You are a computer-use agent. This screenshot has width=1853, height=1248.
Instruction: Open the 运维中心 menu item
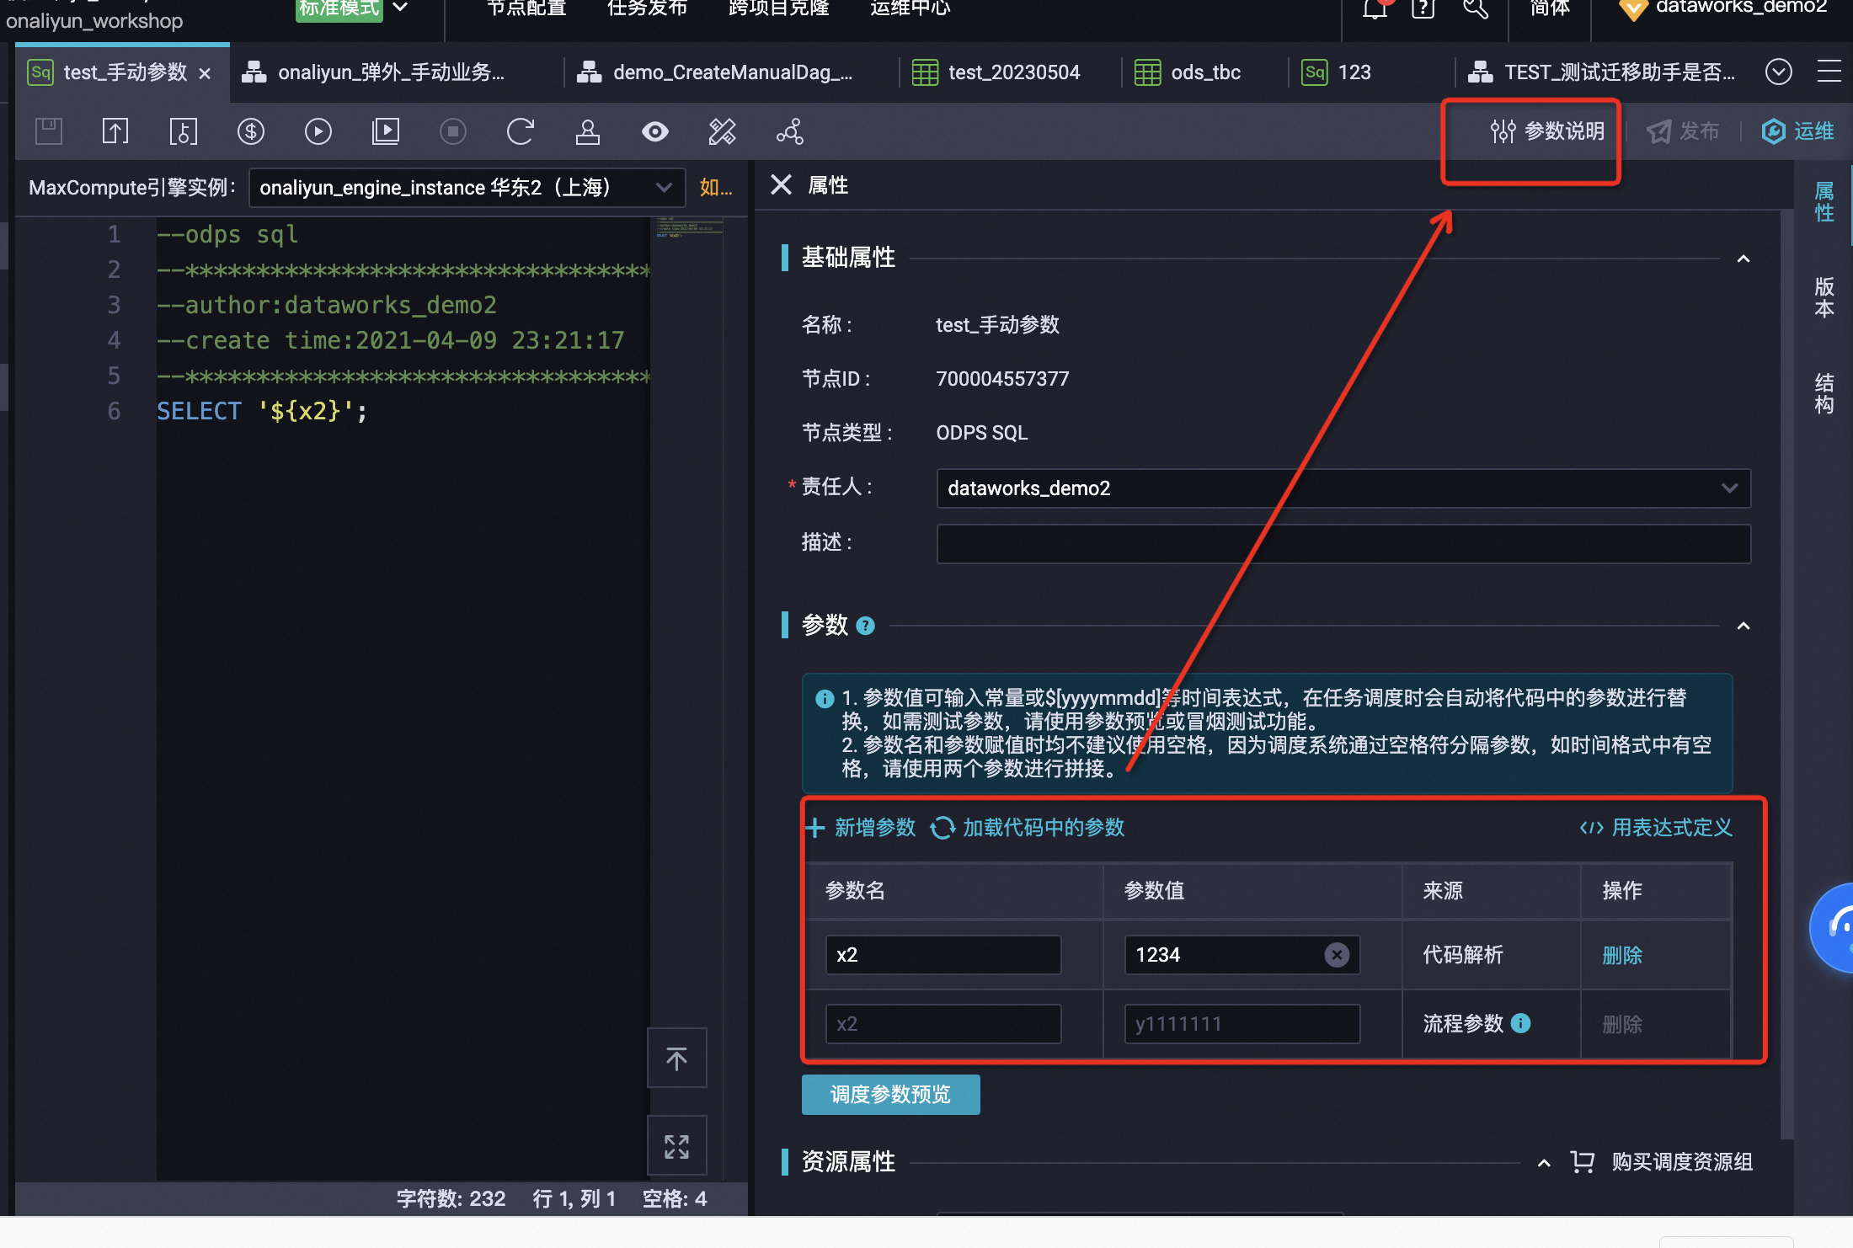(910, 8)
